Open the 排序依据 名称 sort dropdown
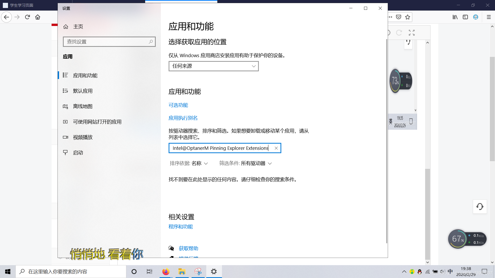 click(x=197, y=163)
